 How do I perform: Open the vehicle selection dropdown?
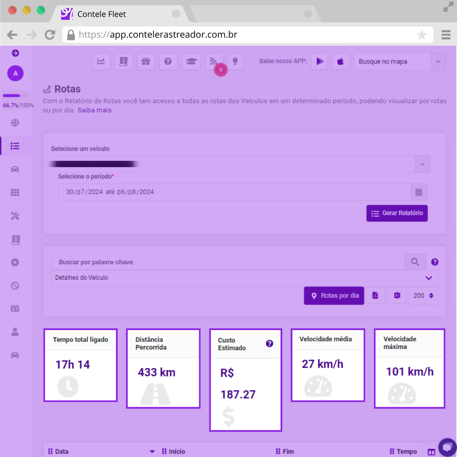point(422,164)
